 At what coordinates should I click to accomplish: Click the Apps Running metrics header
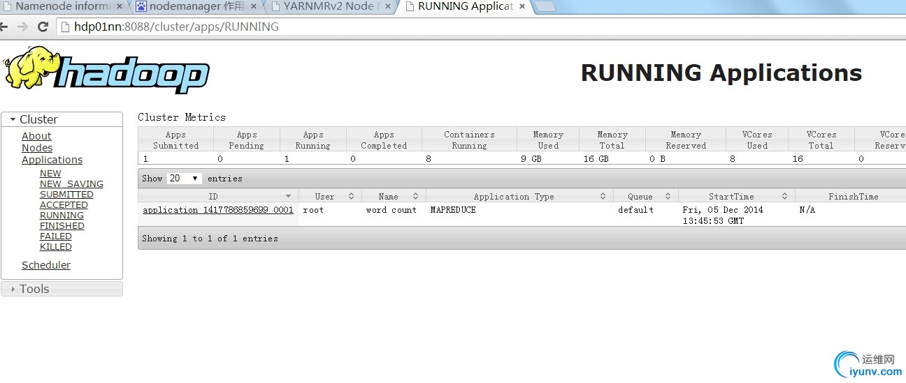click(x=313, y=140)
